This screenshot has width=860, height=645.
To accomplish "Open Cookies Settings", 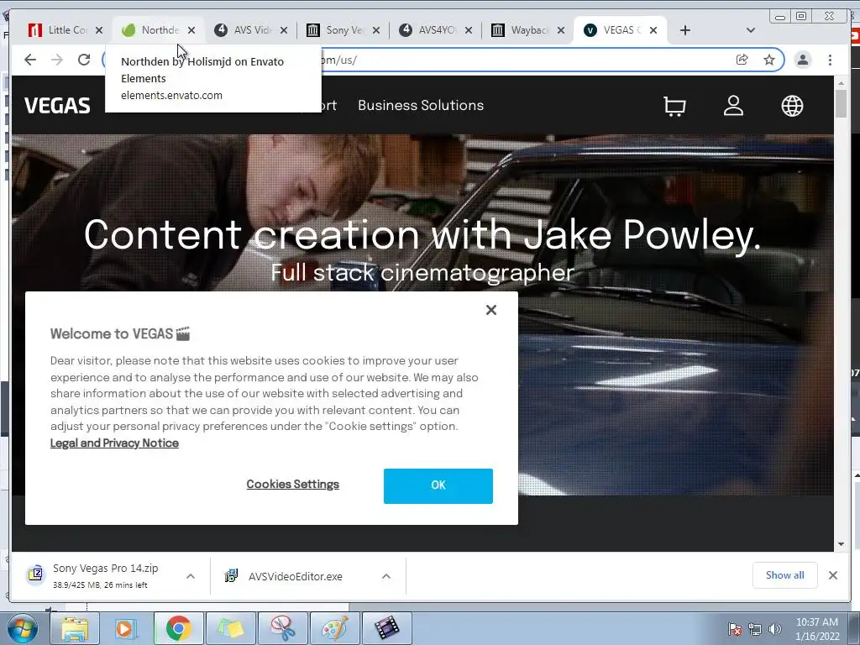I will point(293,485).
